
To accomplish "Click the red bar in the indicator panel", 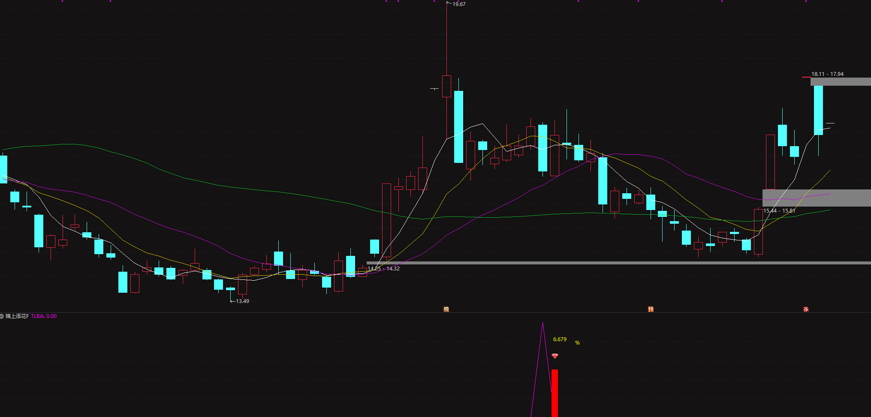I will point(555,392).
